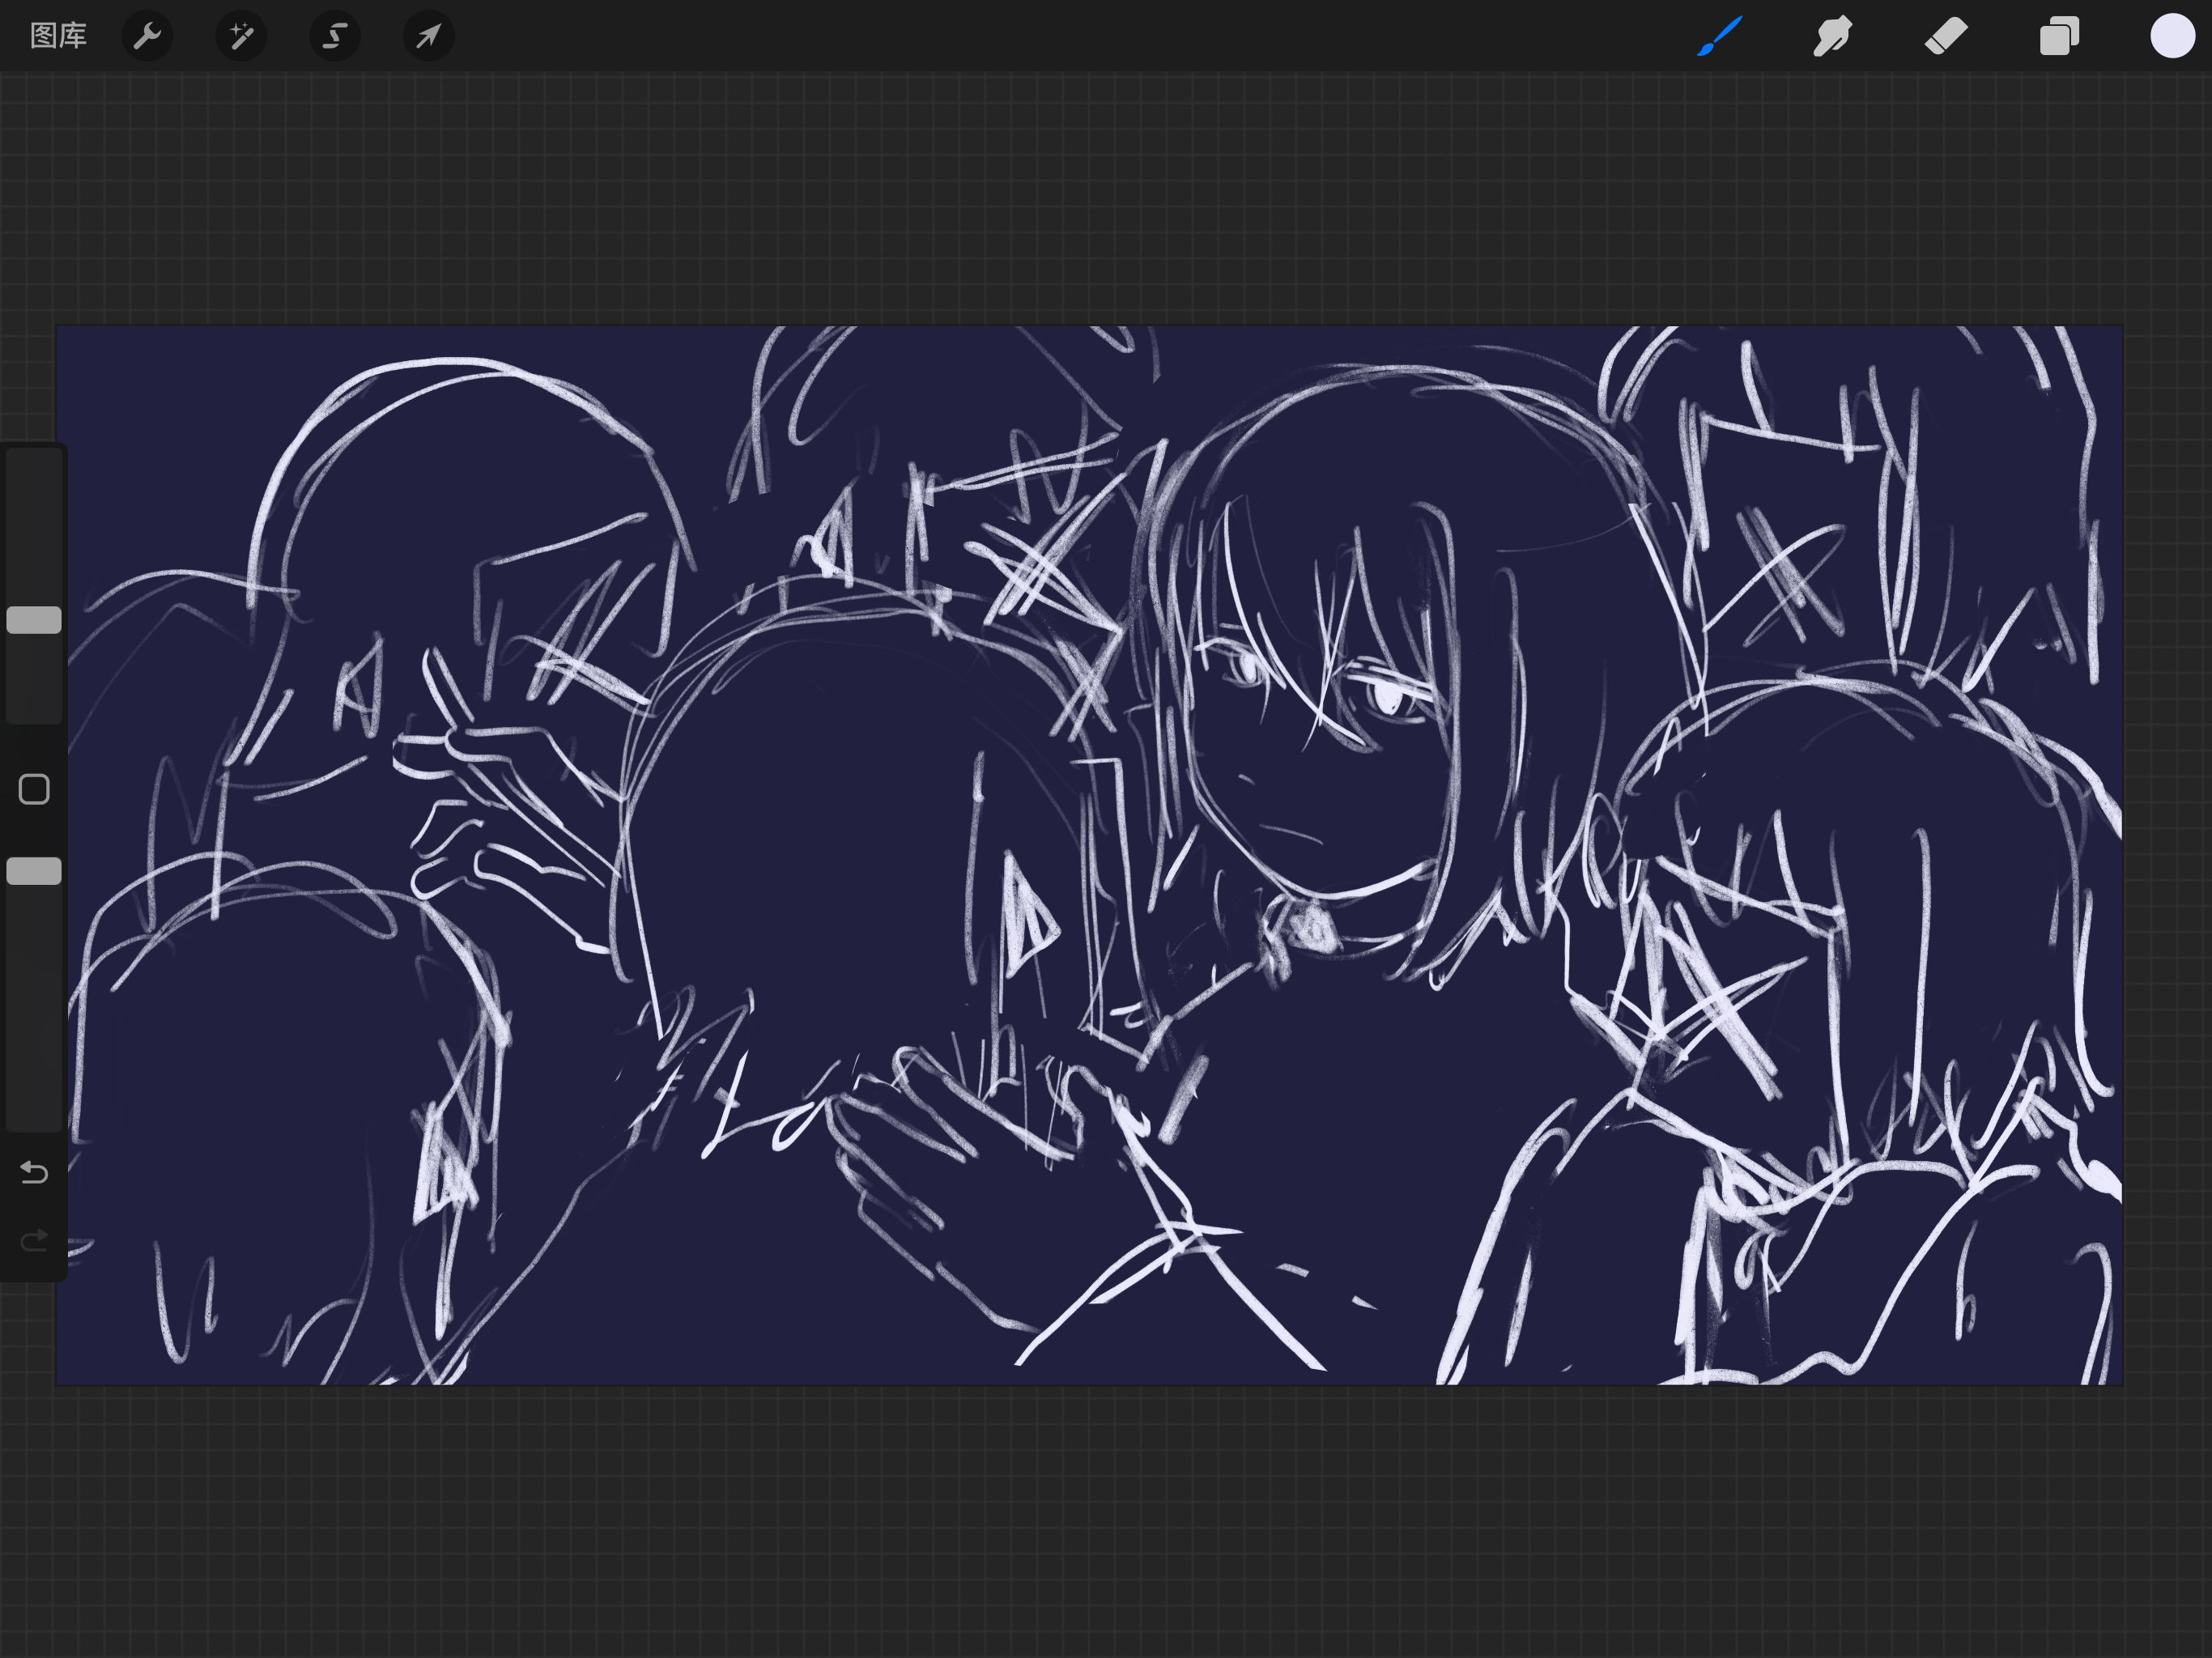Image resolution: width=2212 pixels, height=1658 pixels.
Task: Open the 图库 gallery
Action: pyautogui.click(x=58, y=36)
